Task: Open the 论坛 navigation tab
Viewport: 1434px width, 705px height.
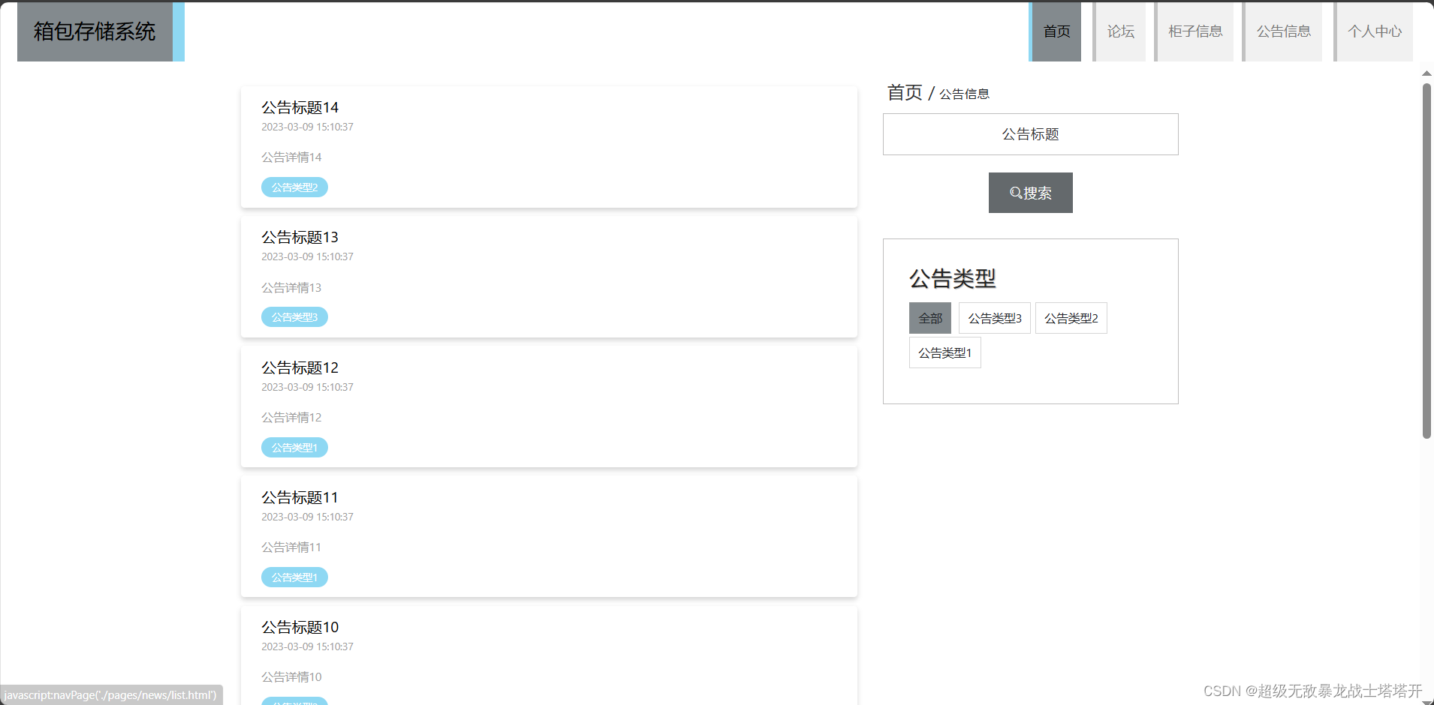Action: 1119,31
